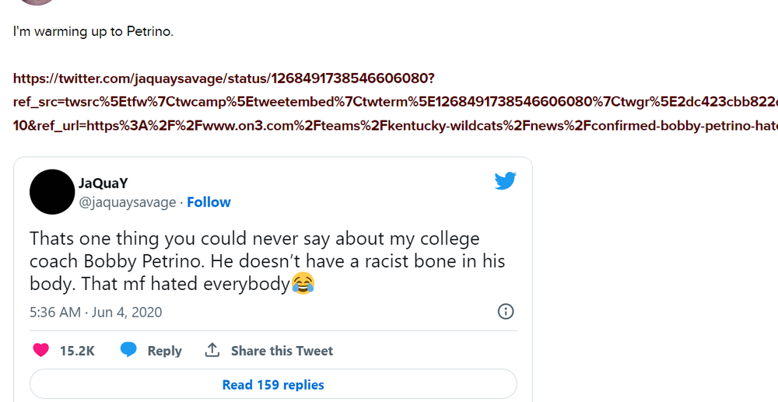Click the laughing-crying emoji in the tweet

point(303,284)
